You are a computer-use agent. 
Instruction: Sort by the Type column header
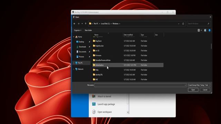pyautogui.click(x=142, y=35)
